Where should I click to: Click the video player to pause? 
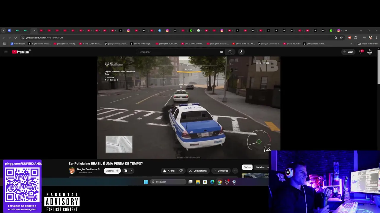click(x=189, y=108)
